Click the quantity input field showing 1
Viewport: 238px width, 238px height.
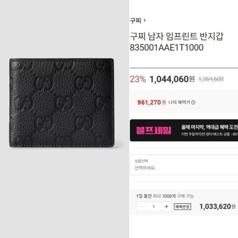point(154,206)
